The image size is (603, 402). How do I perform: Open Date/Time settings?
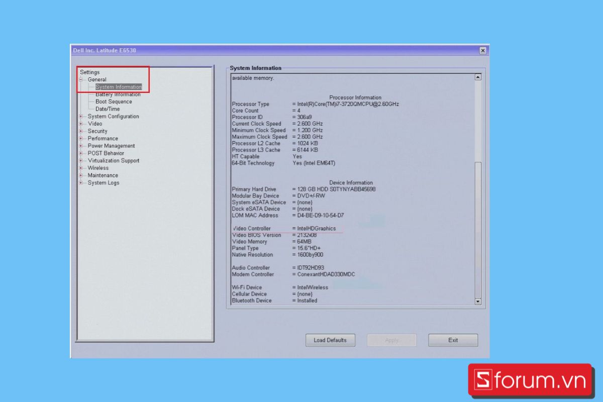point(108,109)
